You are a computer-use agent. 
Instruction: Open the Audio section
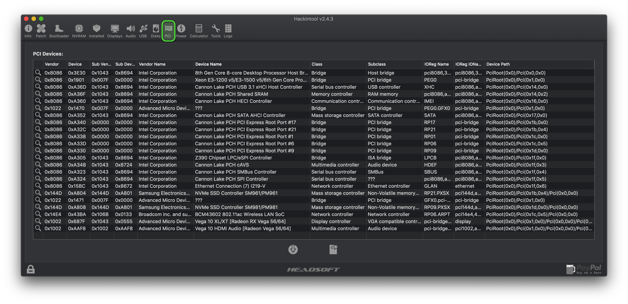point(130,31)
